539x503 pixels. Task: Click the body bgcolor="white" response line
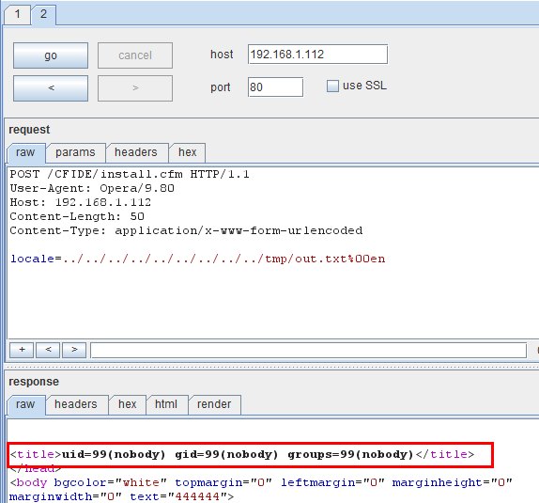pos(261,482)
